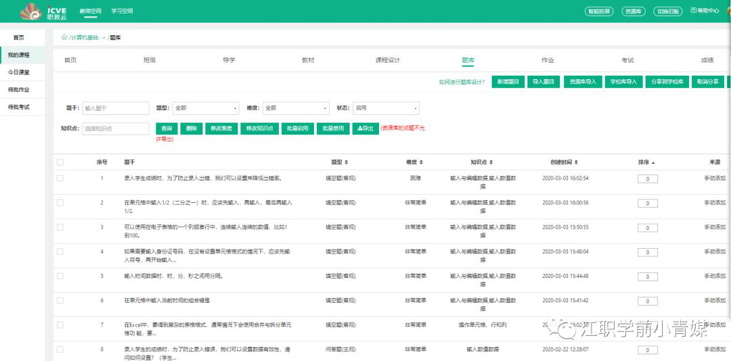Open the 教材 course tab
The image size is (731, 361).
coord(308,60)
